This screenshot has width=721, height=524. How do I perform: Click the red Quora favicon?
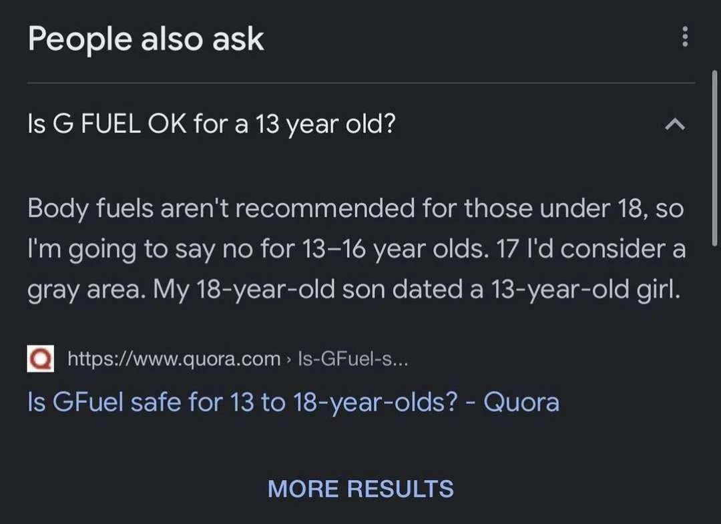pos(39,360)
